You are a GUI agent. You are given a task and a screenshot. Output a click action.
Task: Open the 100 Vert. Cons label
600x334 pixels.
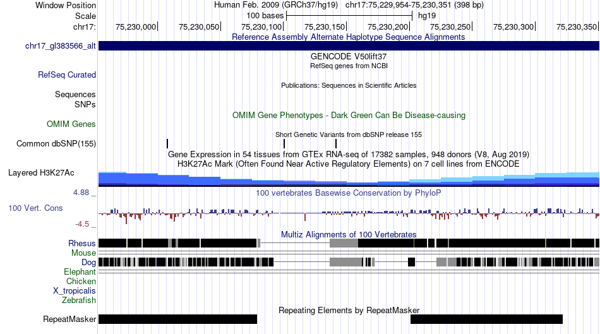[35, 208]
